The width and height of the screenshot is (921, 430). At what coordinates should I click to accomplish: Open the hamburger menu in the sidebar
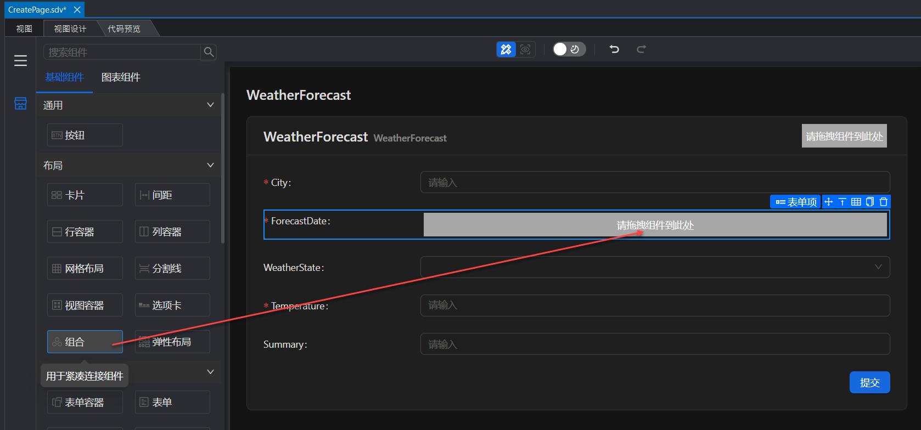[x=20, y=61]
